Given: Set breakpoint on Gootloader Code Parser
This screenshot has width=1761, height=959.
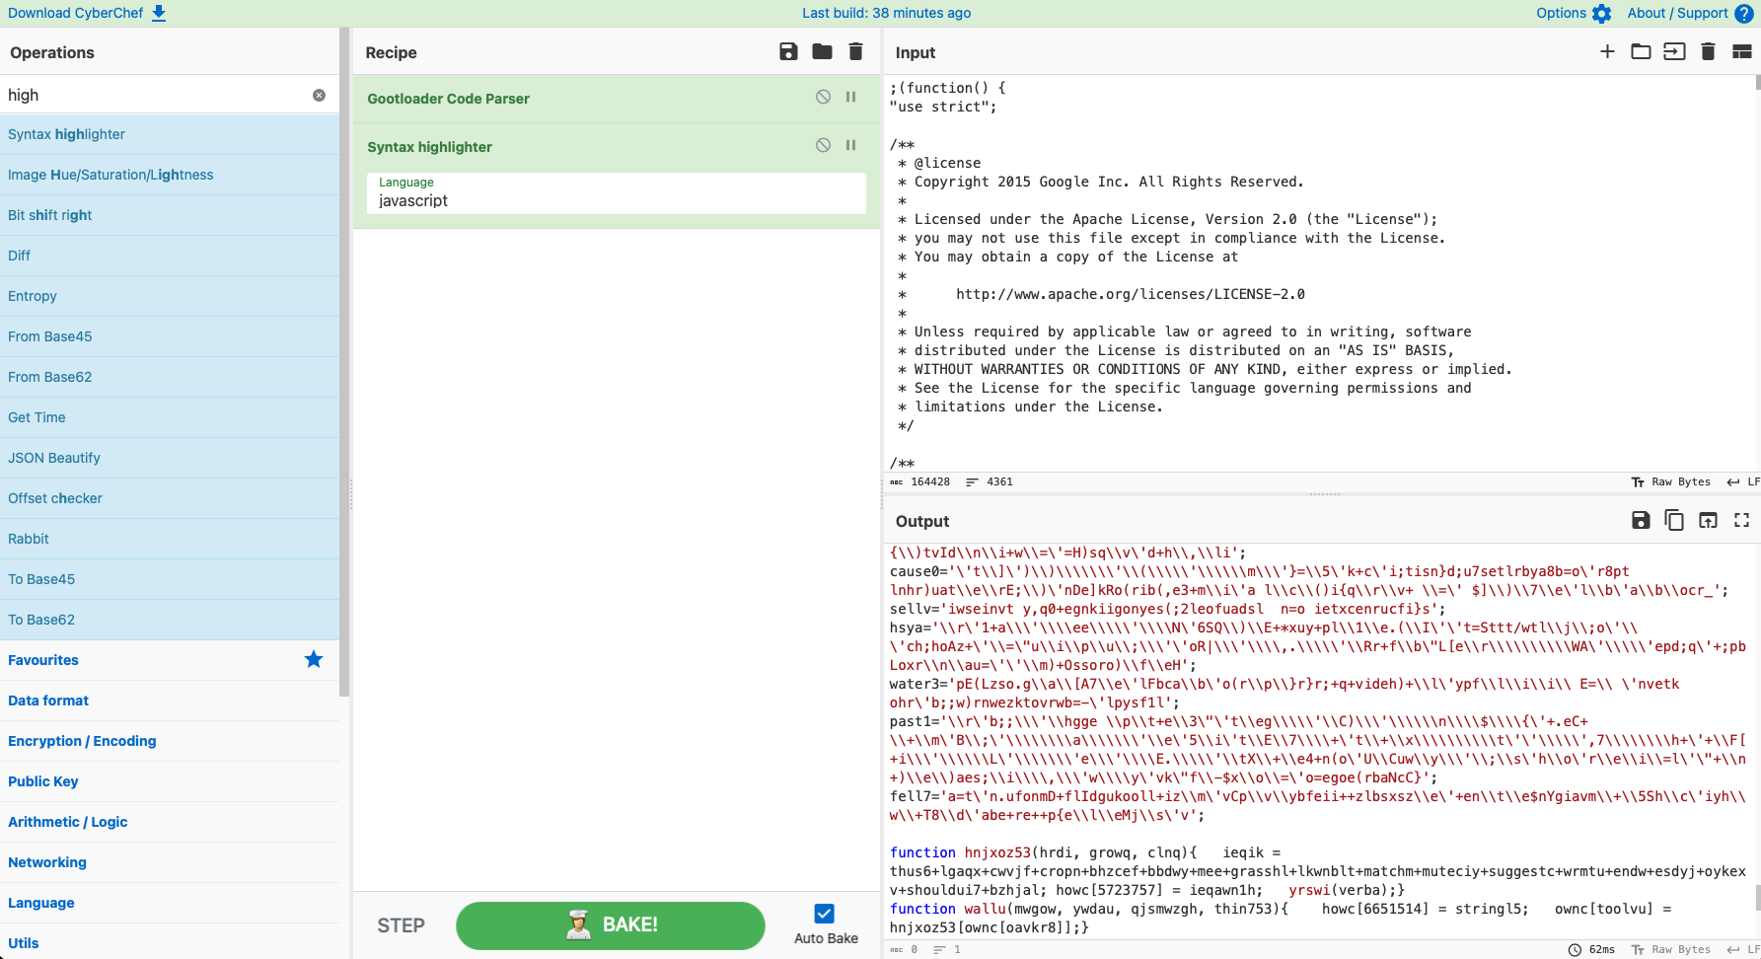Looking at the screenshot, I should click(850, 97).
